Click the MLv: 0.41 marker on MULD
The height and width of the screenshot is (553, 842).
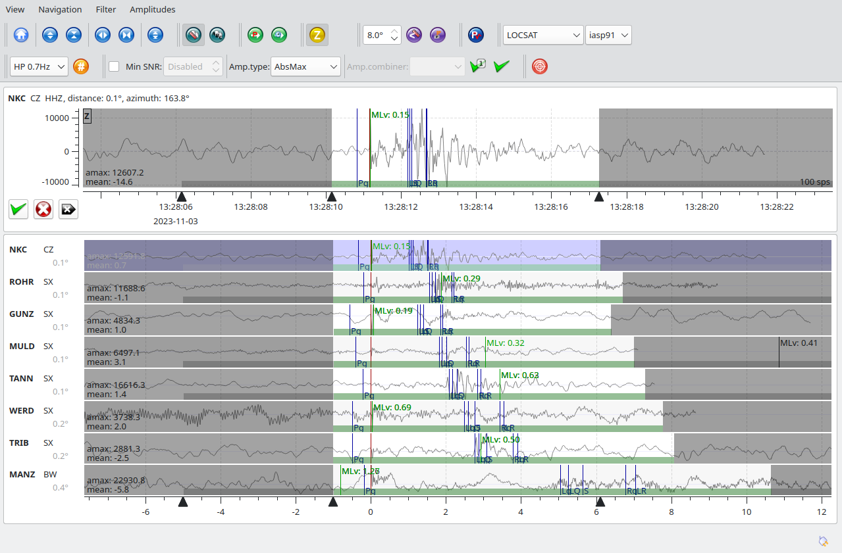pyautogui.click(x=799, y=343)
